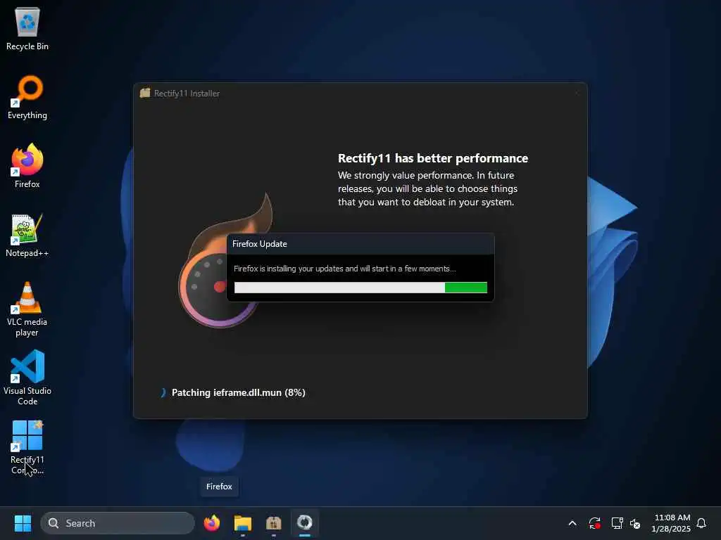Image resolution: width=721 pixels, height=540 pixels.
Task: Open the Everything search desktop shortcut
Action: [27, 97]
